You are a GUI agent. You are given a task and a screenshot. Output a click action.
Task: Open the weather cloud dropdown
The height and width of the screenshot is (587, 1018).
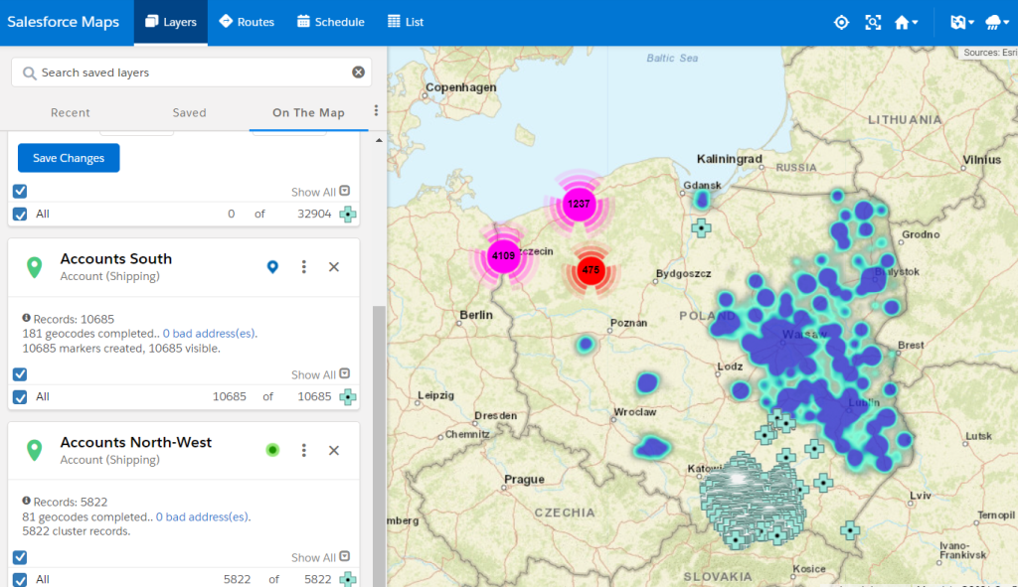pyautogui.click(x=997, y=23)
